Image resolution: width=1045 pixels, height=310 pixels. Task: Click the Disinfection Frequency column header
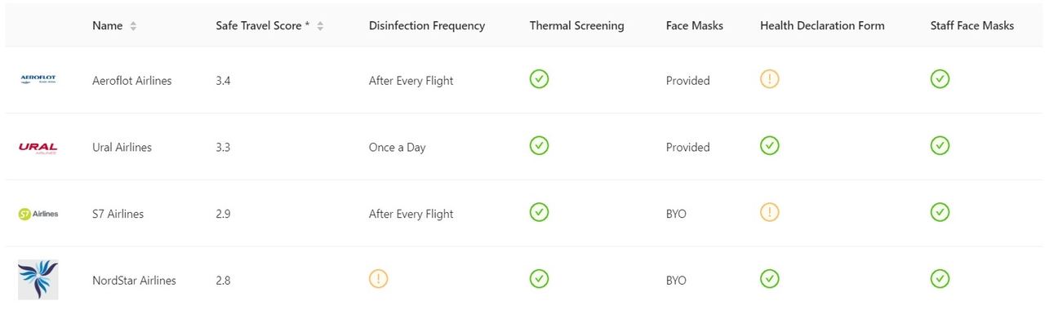pyautogui.click(x=427, y=26)
